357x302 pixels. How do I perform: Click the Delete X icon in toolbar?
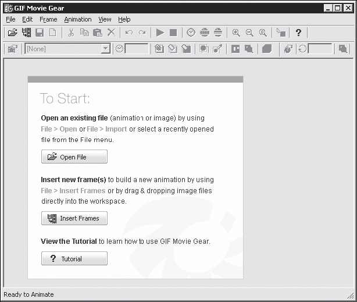click(111, 33)
